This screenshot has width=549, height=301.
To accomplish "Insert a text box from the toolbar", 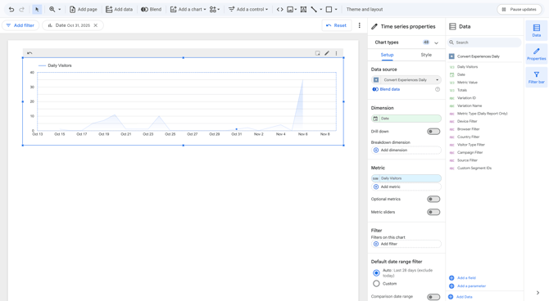I will (x=303, y=10).
